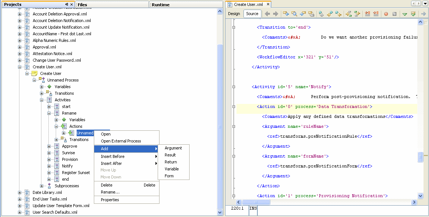Click the Actions node green arrow icon
The image size is (429, 217).
[x=64, y=126]
